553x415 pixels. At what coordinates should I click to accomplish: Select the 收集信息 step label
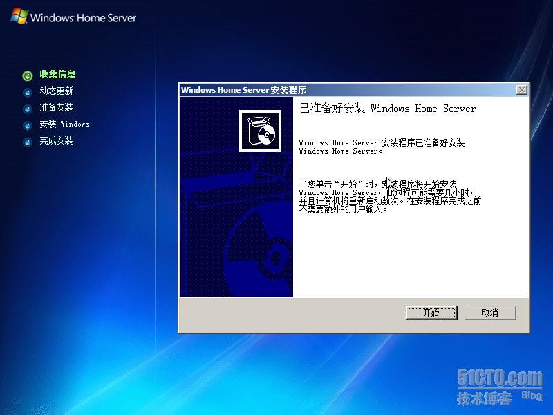[x=57, y=74]
